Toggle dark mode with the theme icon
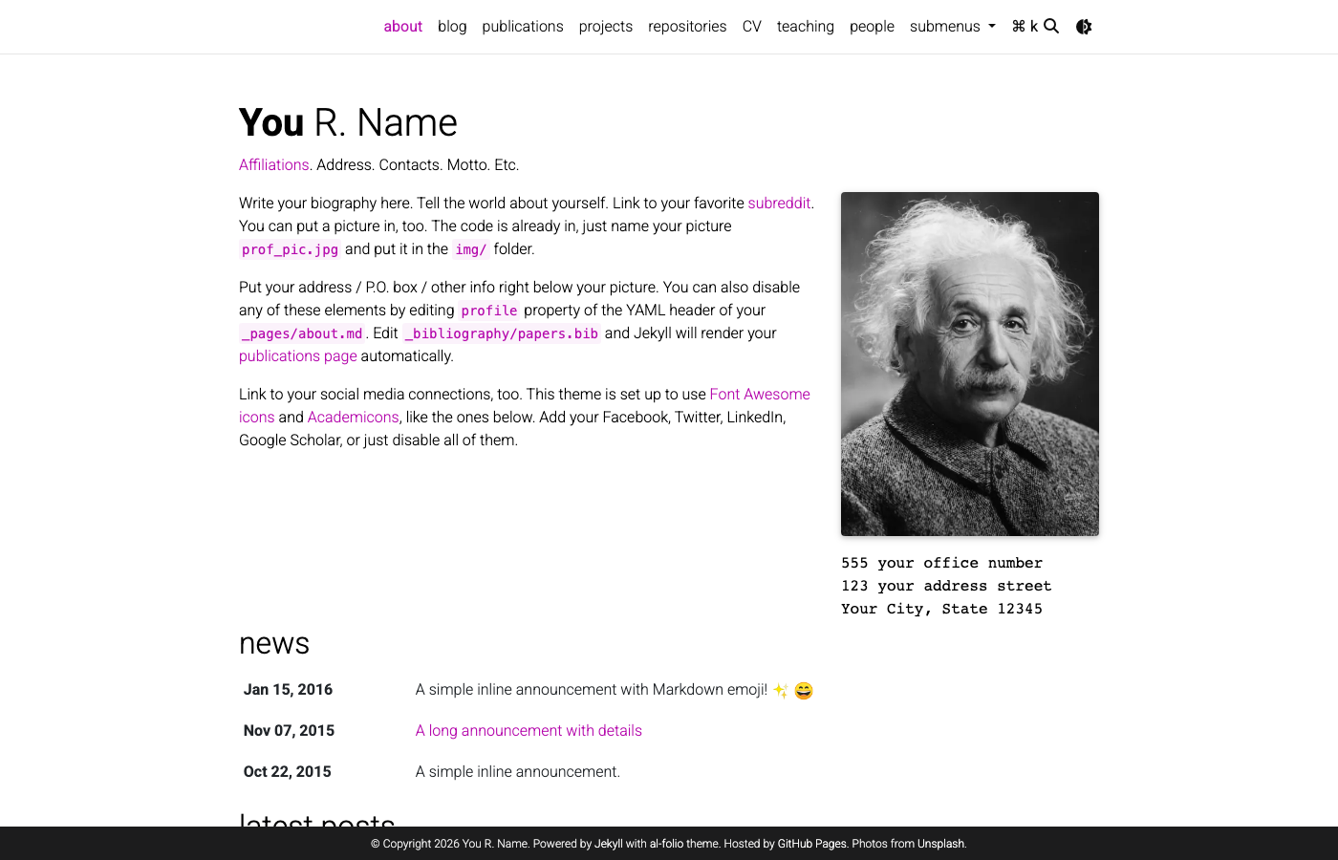 tap(1083, 27)
